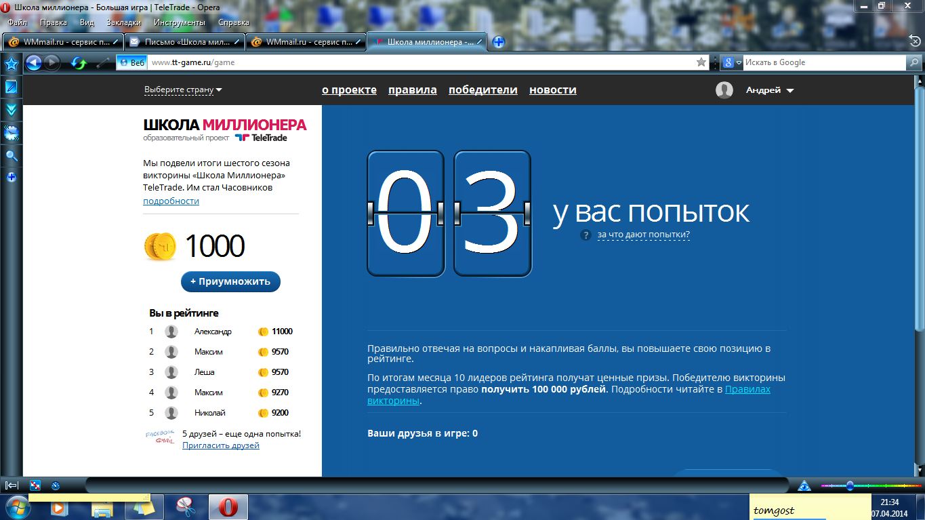Viewport: 925px width, 520px height.
Task: Click the + Приумножить button
Action: (230, 281)
